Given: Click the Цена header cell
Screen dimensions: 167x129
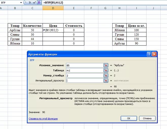Looking at the screenshot, I should (x=53, y=26).
